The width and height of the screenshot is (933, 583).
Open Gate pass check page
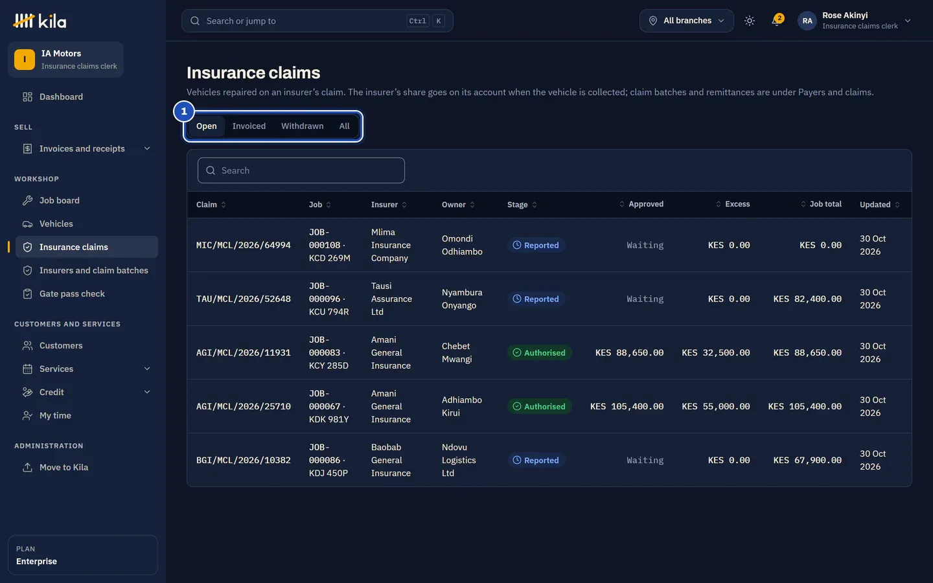pos(87,293)
